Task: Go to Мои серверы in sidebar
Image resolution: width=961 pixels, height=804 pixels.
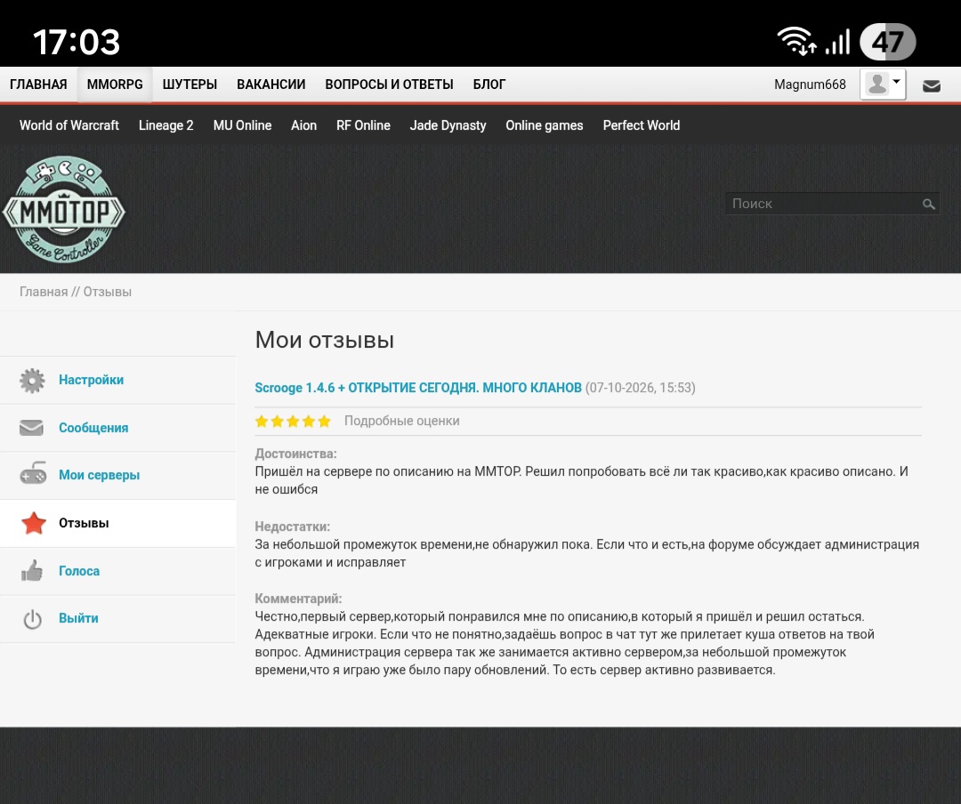Action: (100, 475)
